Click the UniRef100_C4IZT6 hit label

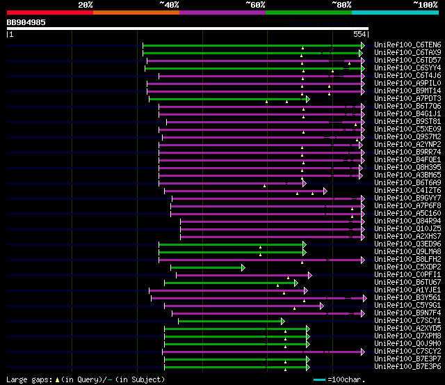(407, 191)
